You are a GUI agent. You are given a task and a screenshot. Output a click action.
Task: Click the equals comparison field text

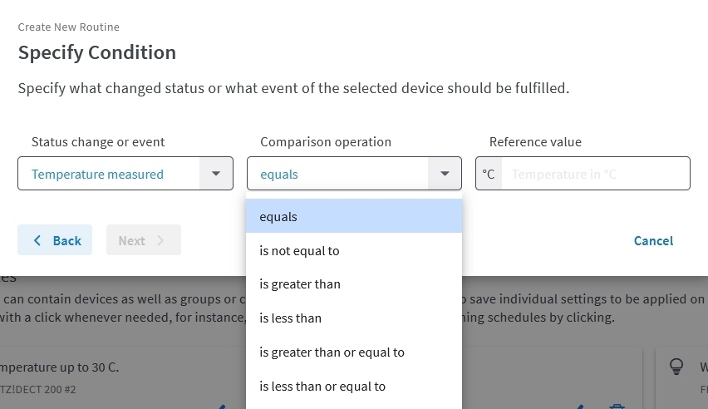click(x=279, y=175)
